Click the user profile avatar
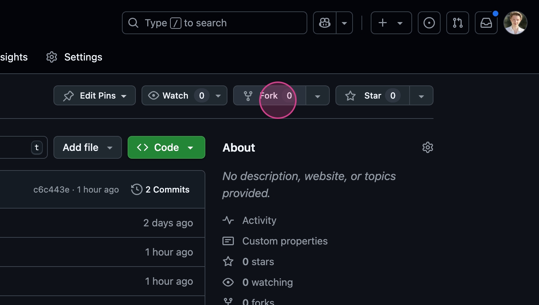 click(x=515, y=23)
